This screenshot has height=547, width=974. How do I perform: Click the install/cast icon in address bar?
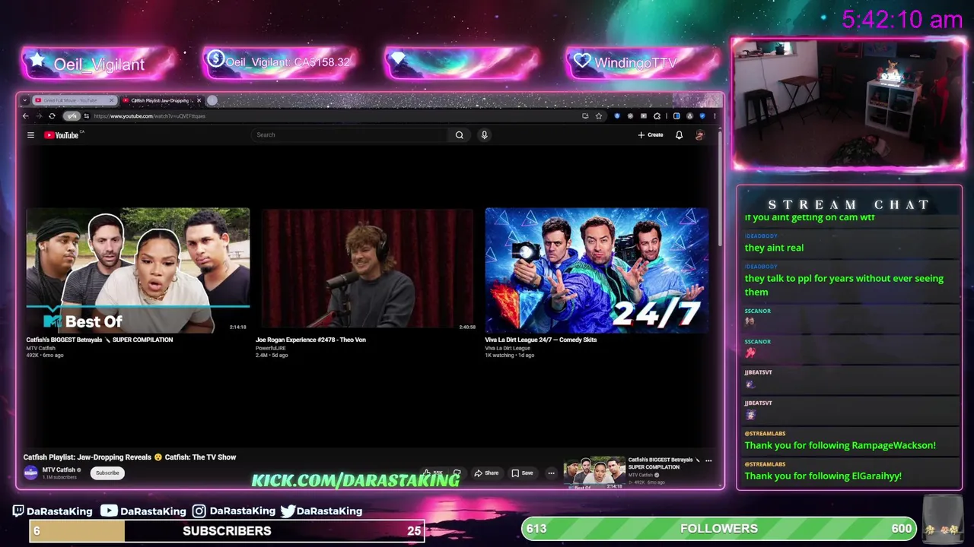tap(585, 116)
